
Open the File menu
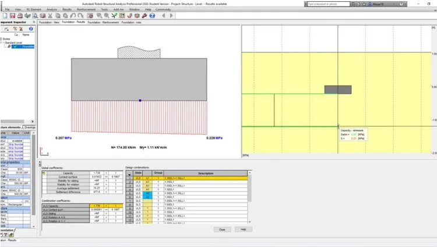coord(8,9)
